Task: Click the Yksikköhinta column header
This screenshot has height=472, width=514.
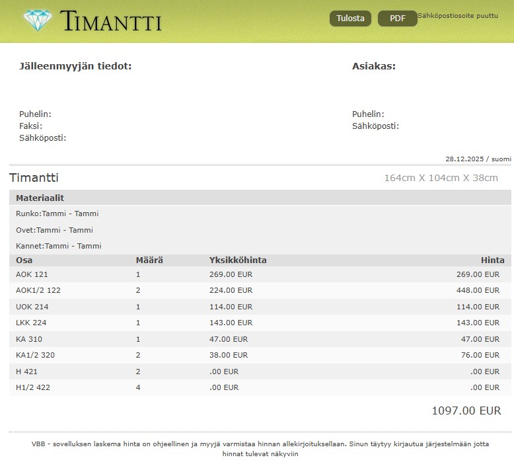Action: (x=238, y=260)
